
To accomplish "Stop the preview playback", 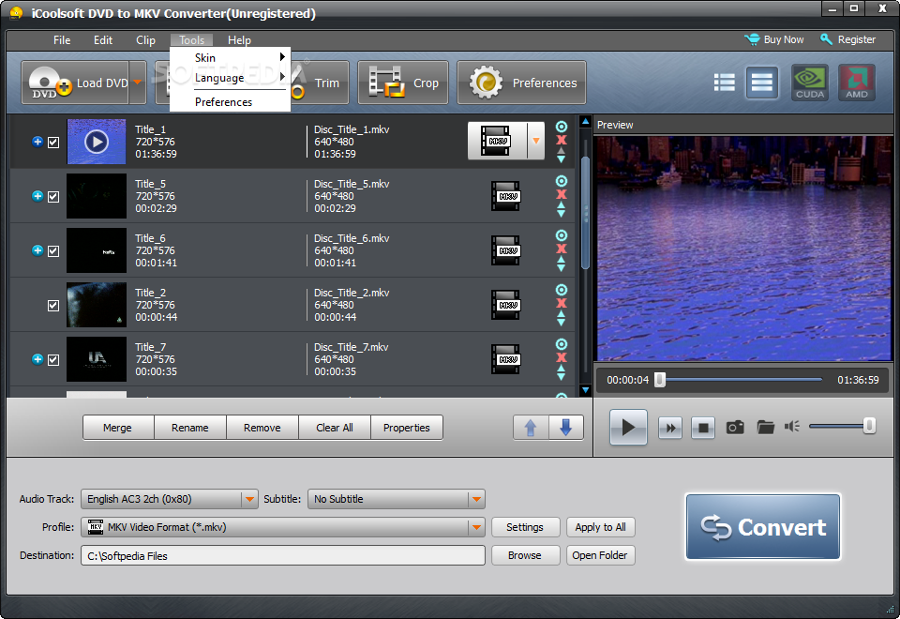I will point(703,428).
